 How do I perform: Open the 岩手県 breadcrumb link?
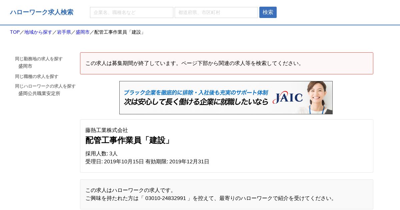coord(64,32)
